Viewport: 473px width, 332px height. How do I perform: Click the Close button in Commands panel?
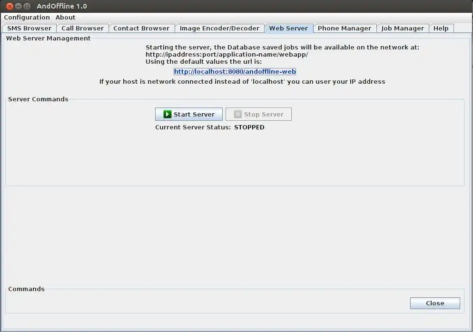pos(435,303)
